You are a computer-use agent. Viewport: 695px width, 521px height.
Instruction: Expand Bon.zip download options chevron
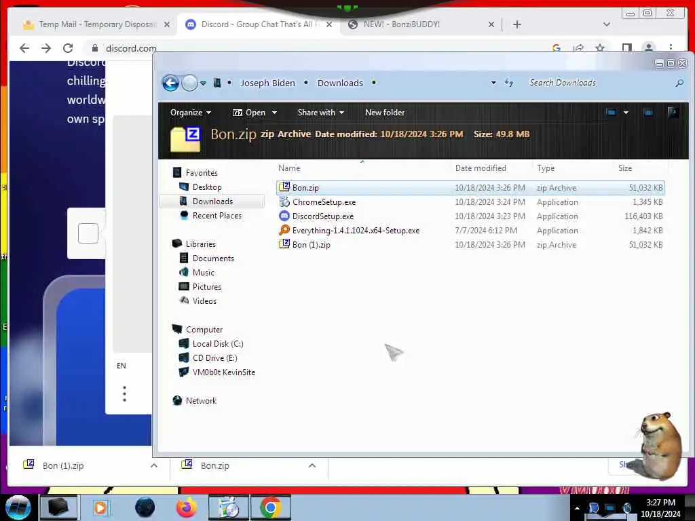(312, 465)
